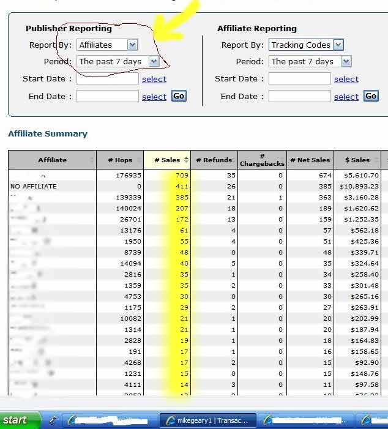This screenshot has width=388, height=429.
Task: Switch to the mikegeary1 taskbar window
Action: [x=208, y=420]
